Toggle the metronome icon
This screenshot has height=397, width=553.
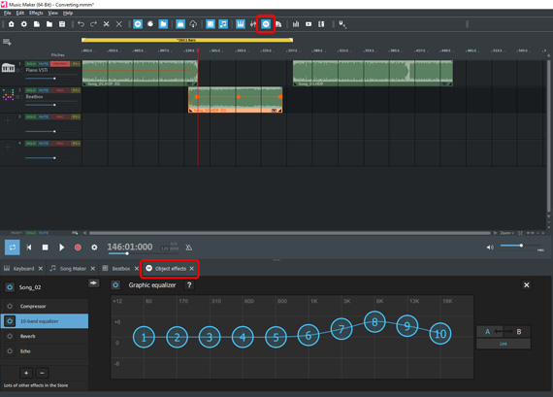pyautogui.click(x=188, y=248)
